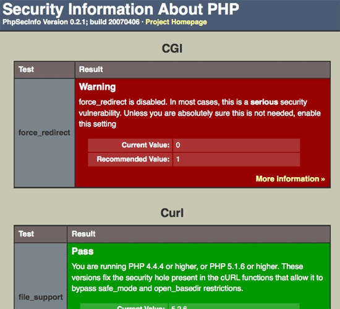Open the Project Homepage link
The width and height of the screenshot is (340, 309).
[176, 22]
